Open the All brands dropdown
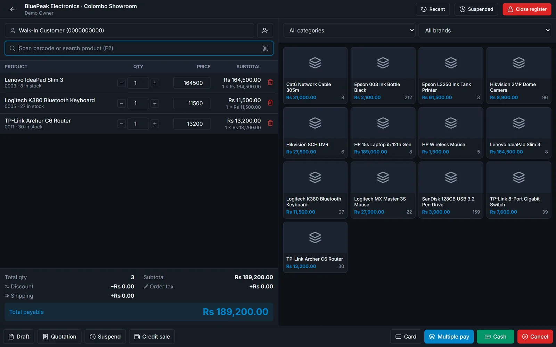Viewport: 556px width, 347px height. tap(485, 31)
